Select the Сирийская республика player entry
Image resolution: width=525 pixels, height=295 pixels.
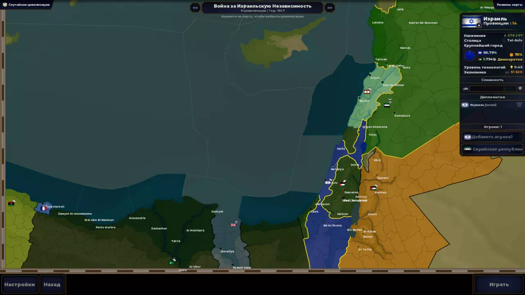click(492, 149)
